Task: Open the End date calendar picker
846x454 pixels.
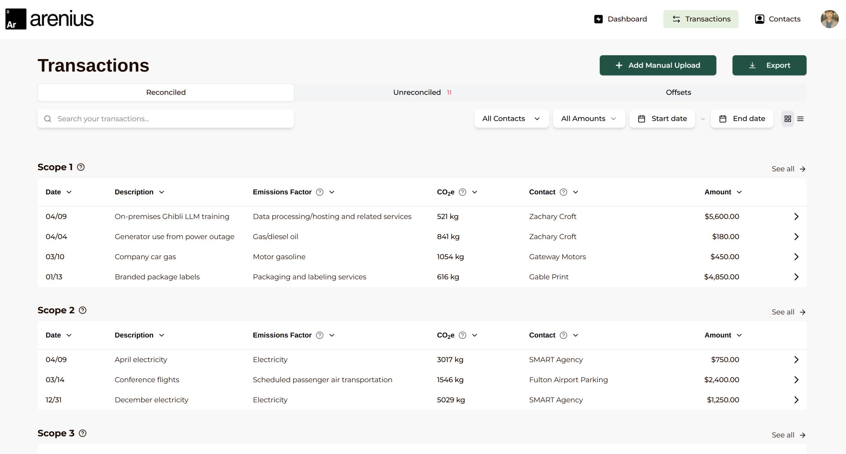Action: pyautogui.click(x=742, y=118)
